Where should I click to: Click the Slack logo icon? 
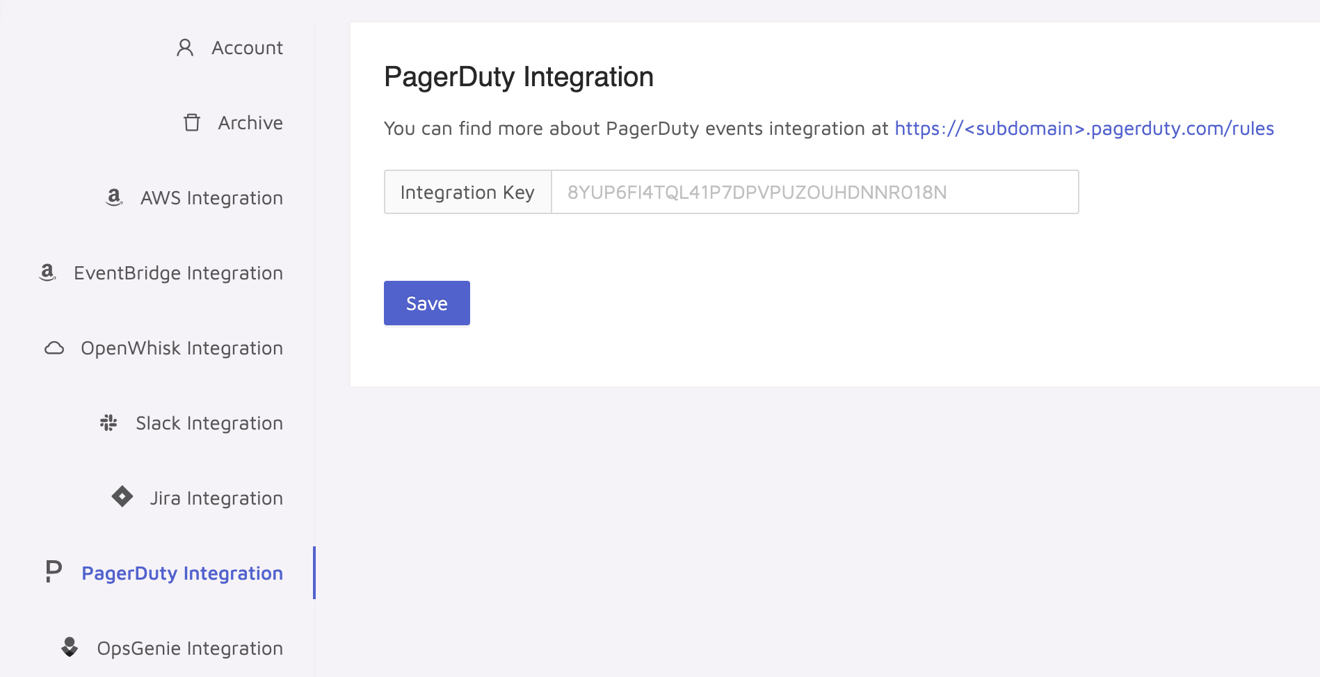(x=108, y=423)
